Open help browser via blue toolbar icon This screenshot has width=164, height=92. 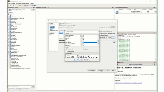click(x=35, y=6)
